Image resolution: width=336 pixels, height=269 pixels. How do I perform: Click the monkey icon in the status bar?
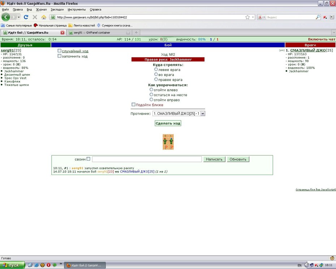pos(332,258)
